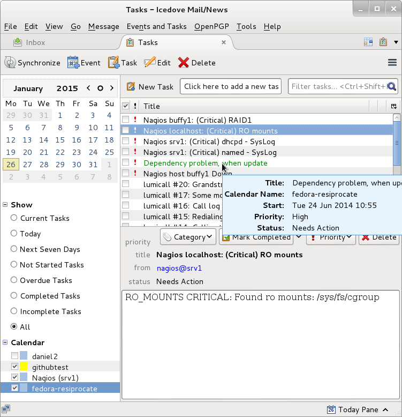Click the Synchronize toolbar icon
402x417 pixels.
point(10,63)
